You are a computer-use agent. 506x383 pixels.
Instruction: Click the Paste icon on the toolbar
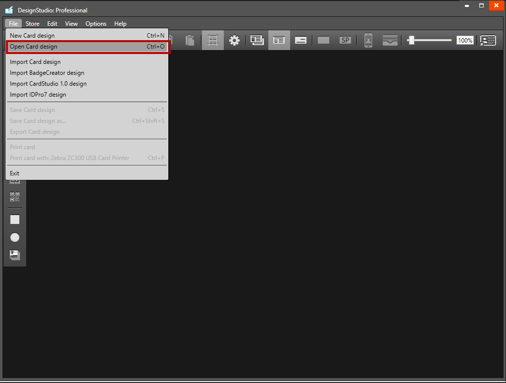(x=190, y=40)
